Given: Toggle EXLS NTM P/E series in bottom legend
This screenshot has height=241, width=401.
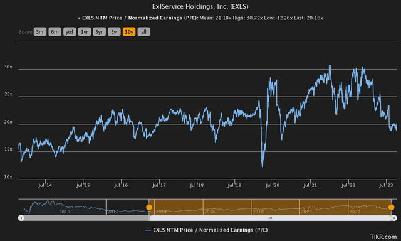Looking at the screenshot, I should click(206, 230).
